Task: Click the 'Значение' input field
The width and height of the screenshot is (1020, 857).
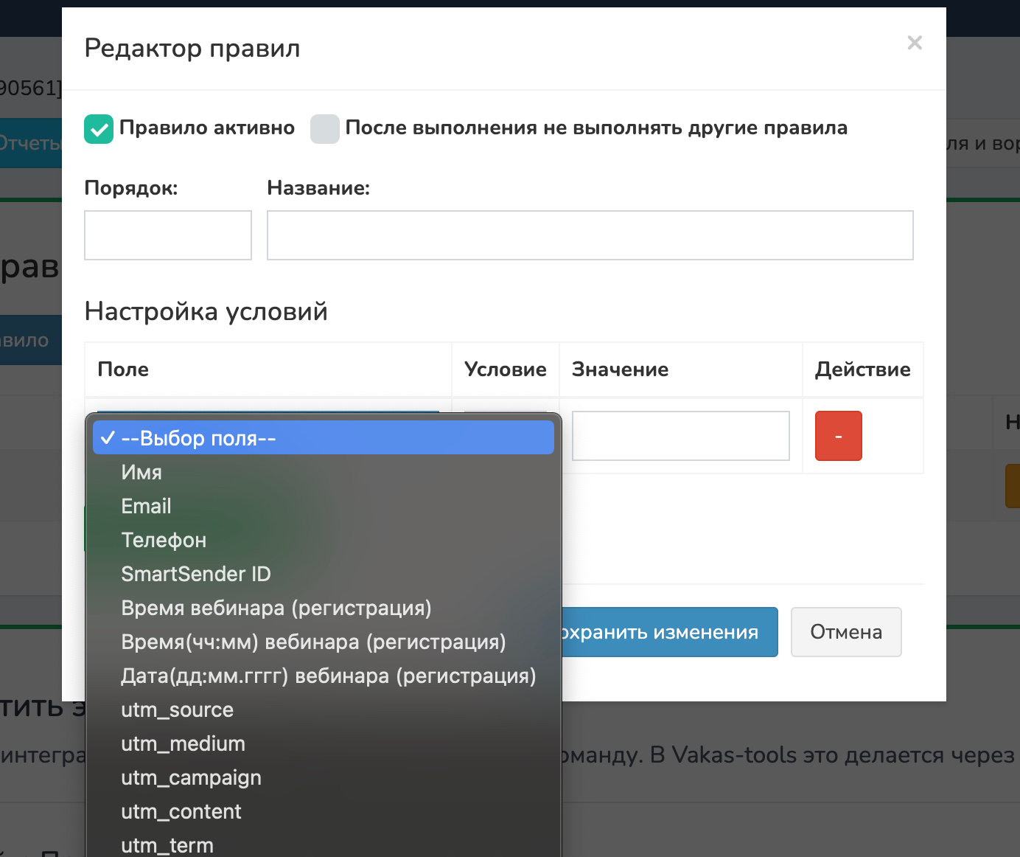Action: point(680,436)
